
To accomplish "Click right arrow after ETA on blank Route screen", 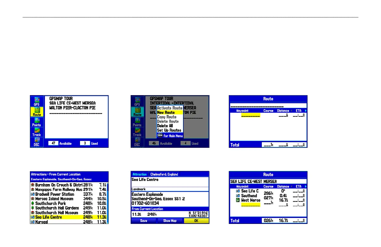I will click(x=305, y=111).
